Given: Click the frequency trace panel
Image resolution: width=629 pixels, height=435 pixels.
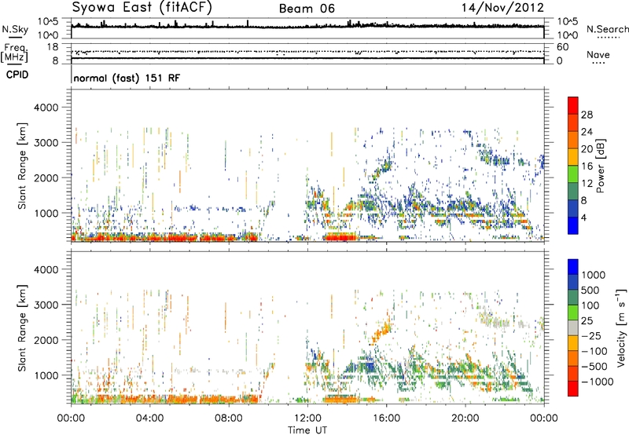Looking at the screenshot, I should point(307,53).
